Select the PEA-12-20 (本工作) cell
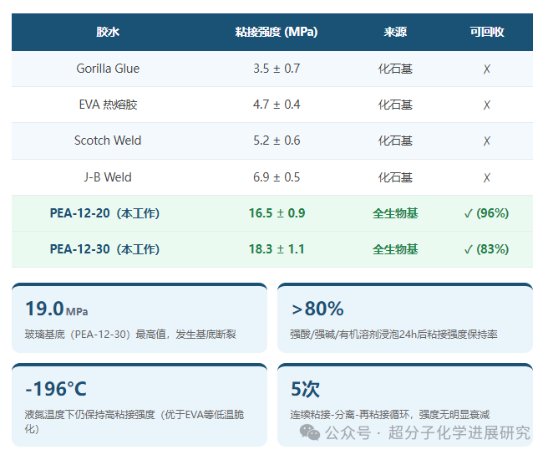The width and height of the screenshot is (548, 455). [x=104, y=213]
